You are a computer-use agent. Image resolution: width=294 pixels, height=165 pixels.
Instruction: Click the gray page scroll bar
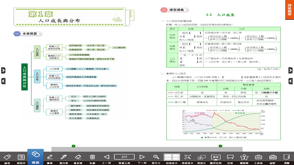[147, 149]
